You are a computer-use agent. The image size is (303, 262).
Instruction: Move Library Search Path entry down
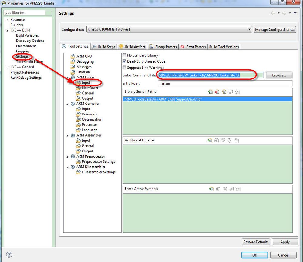click(237, 92)
